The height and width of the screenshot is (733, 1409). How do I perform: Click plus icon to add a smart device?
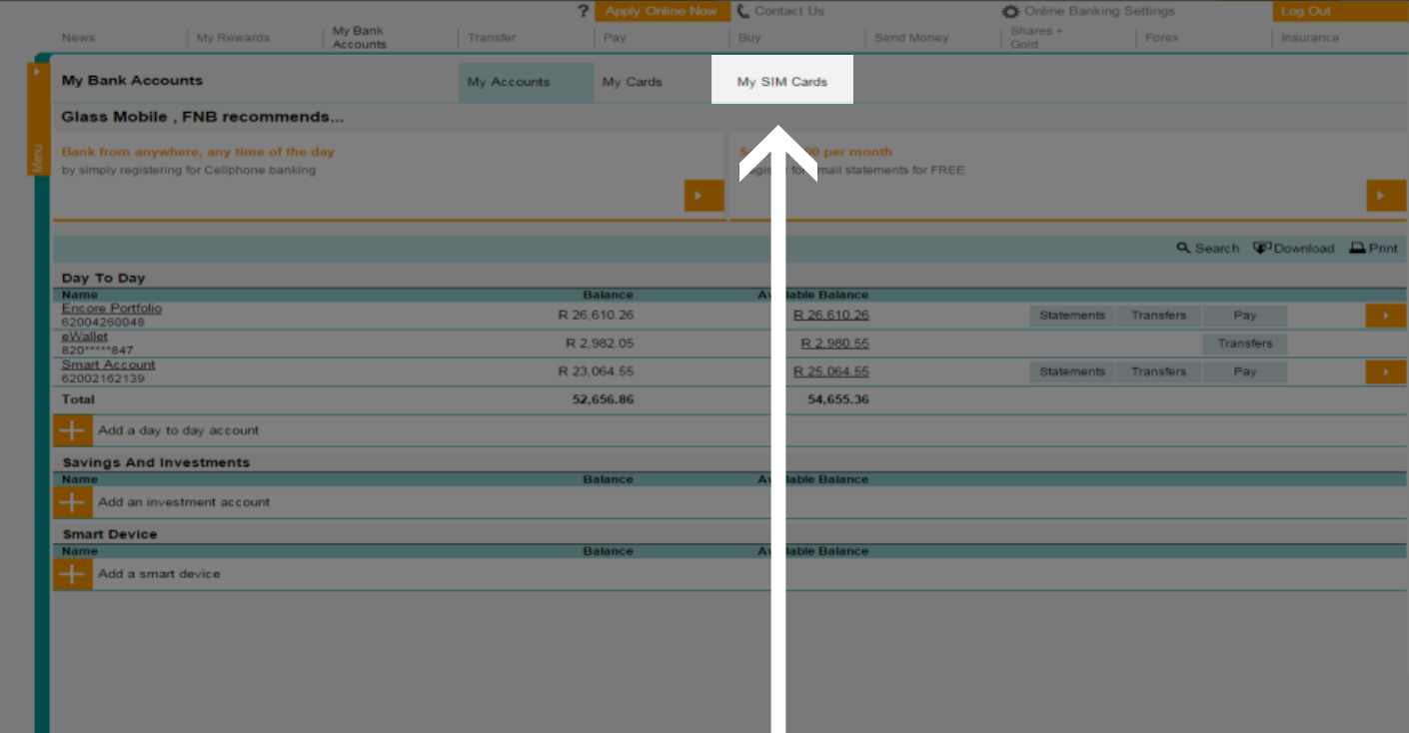[72, 574]
